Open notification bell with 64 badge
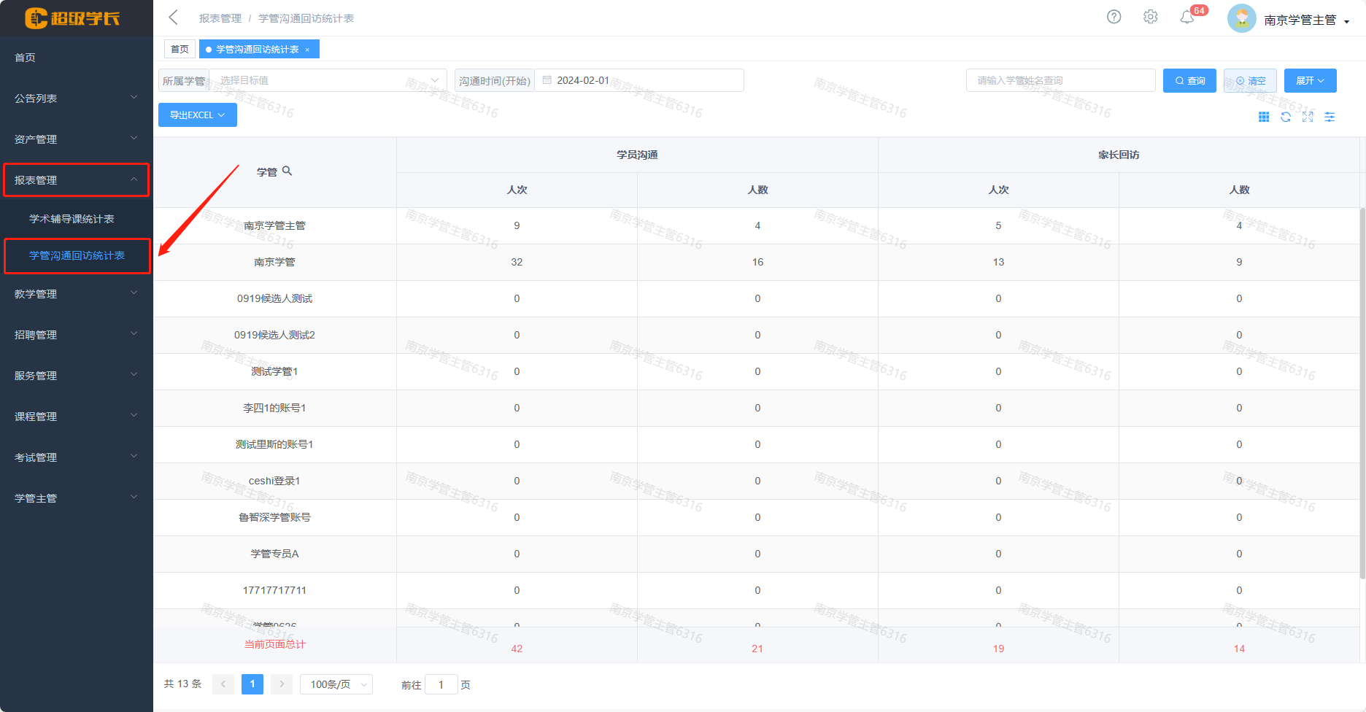Screen dimensions: 1366x712 [x=1187, y=17]
